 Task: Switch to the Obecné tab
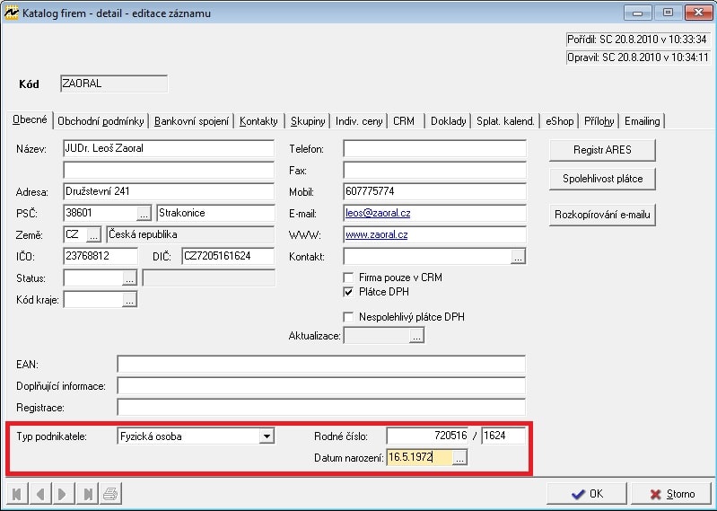(30, 119)
